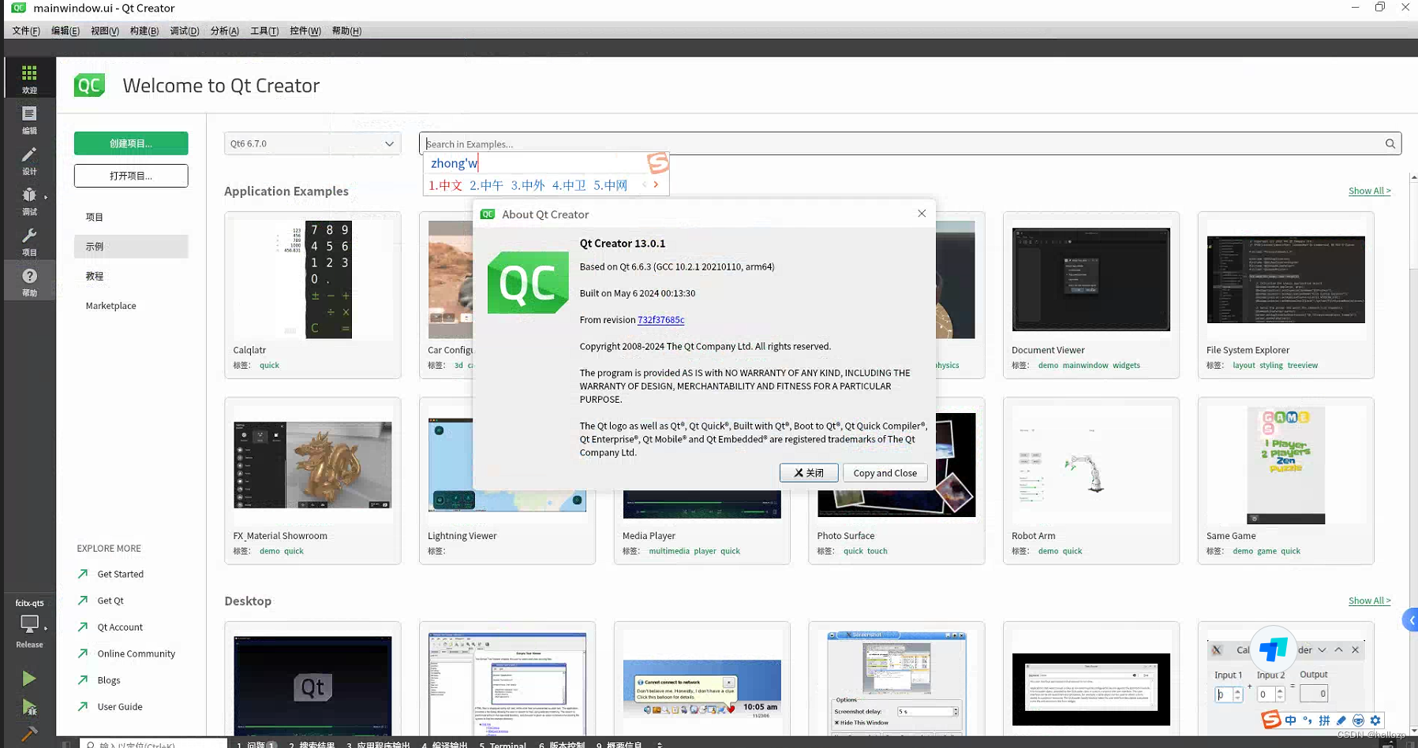This screenshot has height=748, width=1418.
Task: Open the 工具(T) menu
Action: coord(264,31)
